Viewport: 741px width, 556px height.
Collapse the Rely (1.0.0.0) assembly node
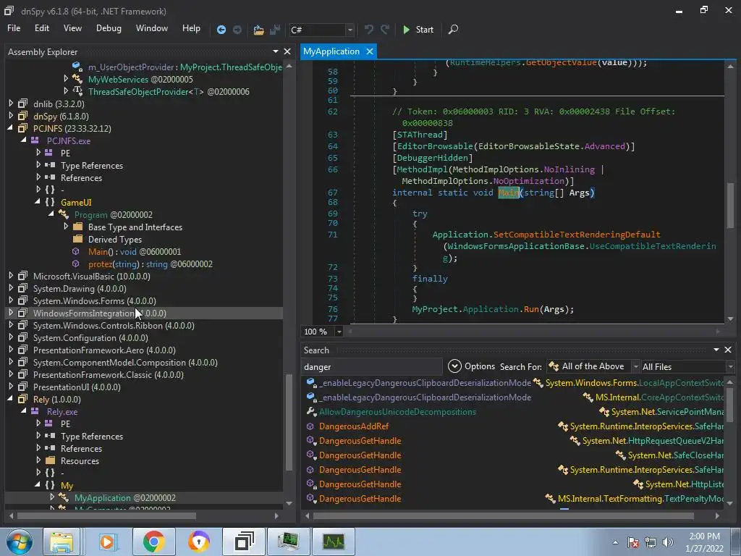click(10, 399)
